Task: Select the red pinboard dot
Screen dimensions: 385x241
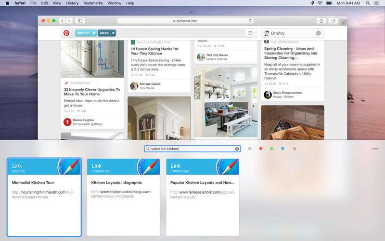Action: point(261,148)
